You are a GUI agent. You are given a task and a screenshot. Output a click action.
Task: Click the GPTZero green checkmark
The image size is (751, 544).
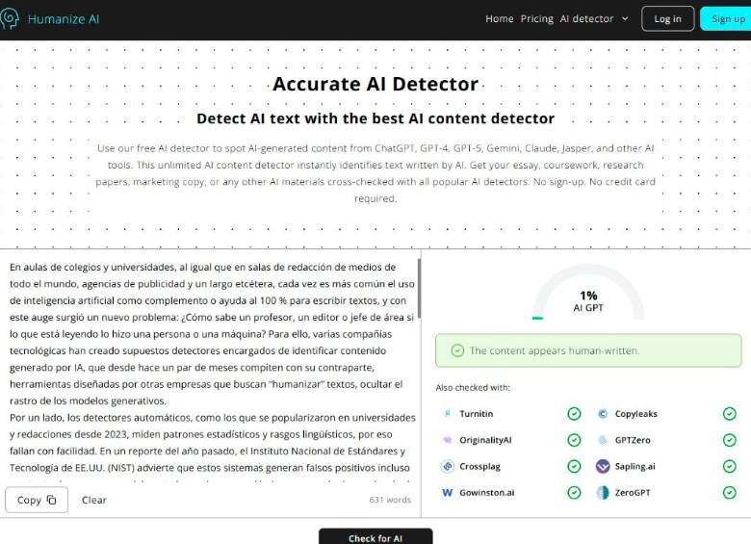point(730,440)
